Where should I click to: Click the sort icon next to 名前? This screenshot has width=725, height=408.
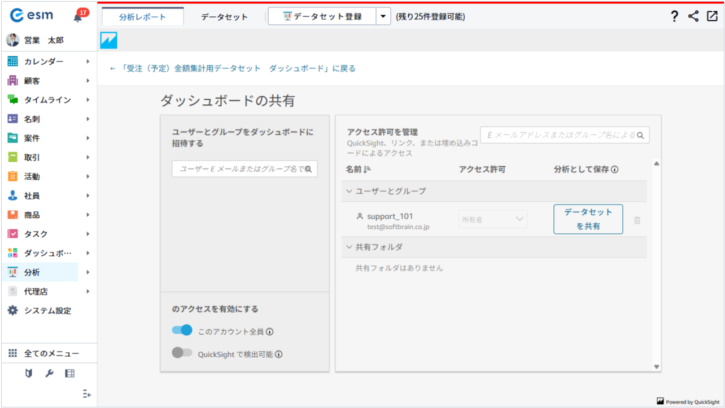coord(366,170)
